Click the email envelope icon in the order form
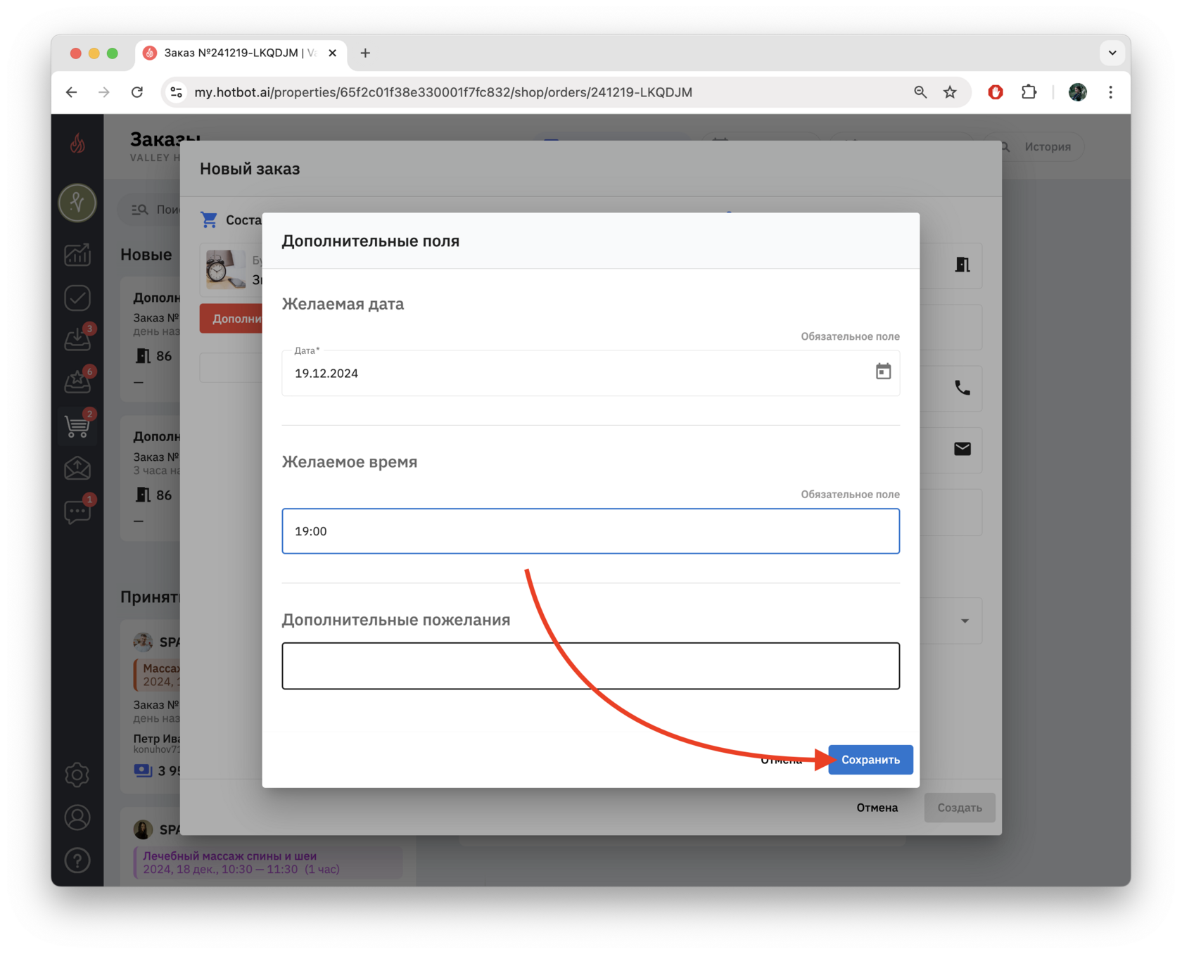This screenshot has height=954, width=1182. (962, 449)
